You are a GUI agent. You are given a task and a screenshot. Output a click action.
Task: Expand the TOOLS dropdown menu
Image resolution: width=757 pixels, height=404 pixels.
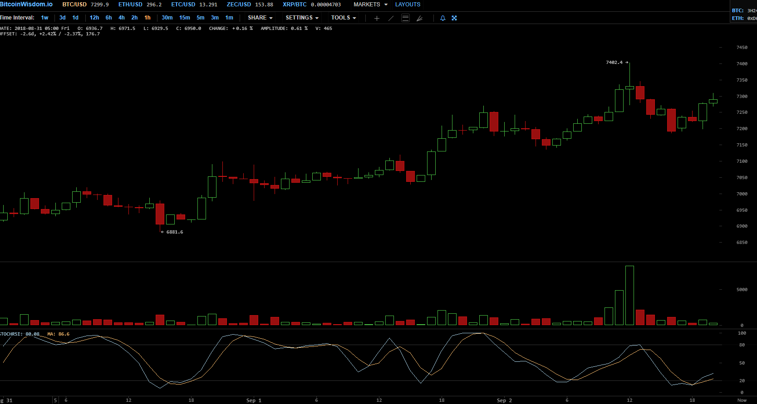(x=343, y=18)
